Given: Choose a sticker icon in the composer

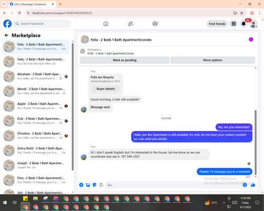Looking at the screenshot, I should pos(95,185).
